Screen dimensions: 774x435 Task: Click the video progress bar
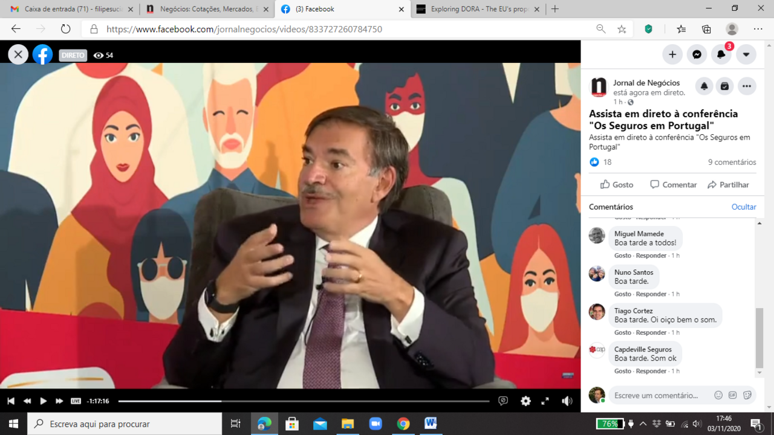304,401
